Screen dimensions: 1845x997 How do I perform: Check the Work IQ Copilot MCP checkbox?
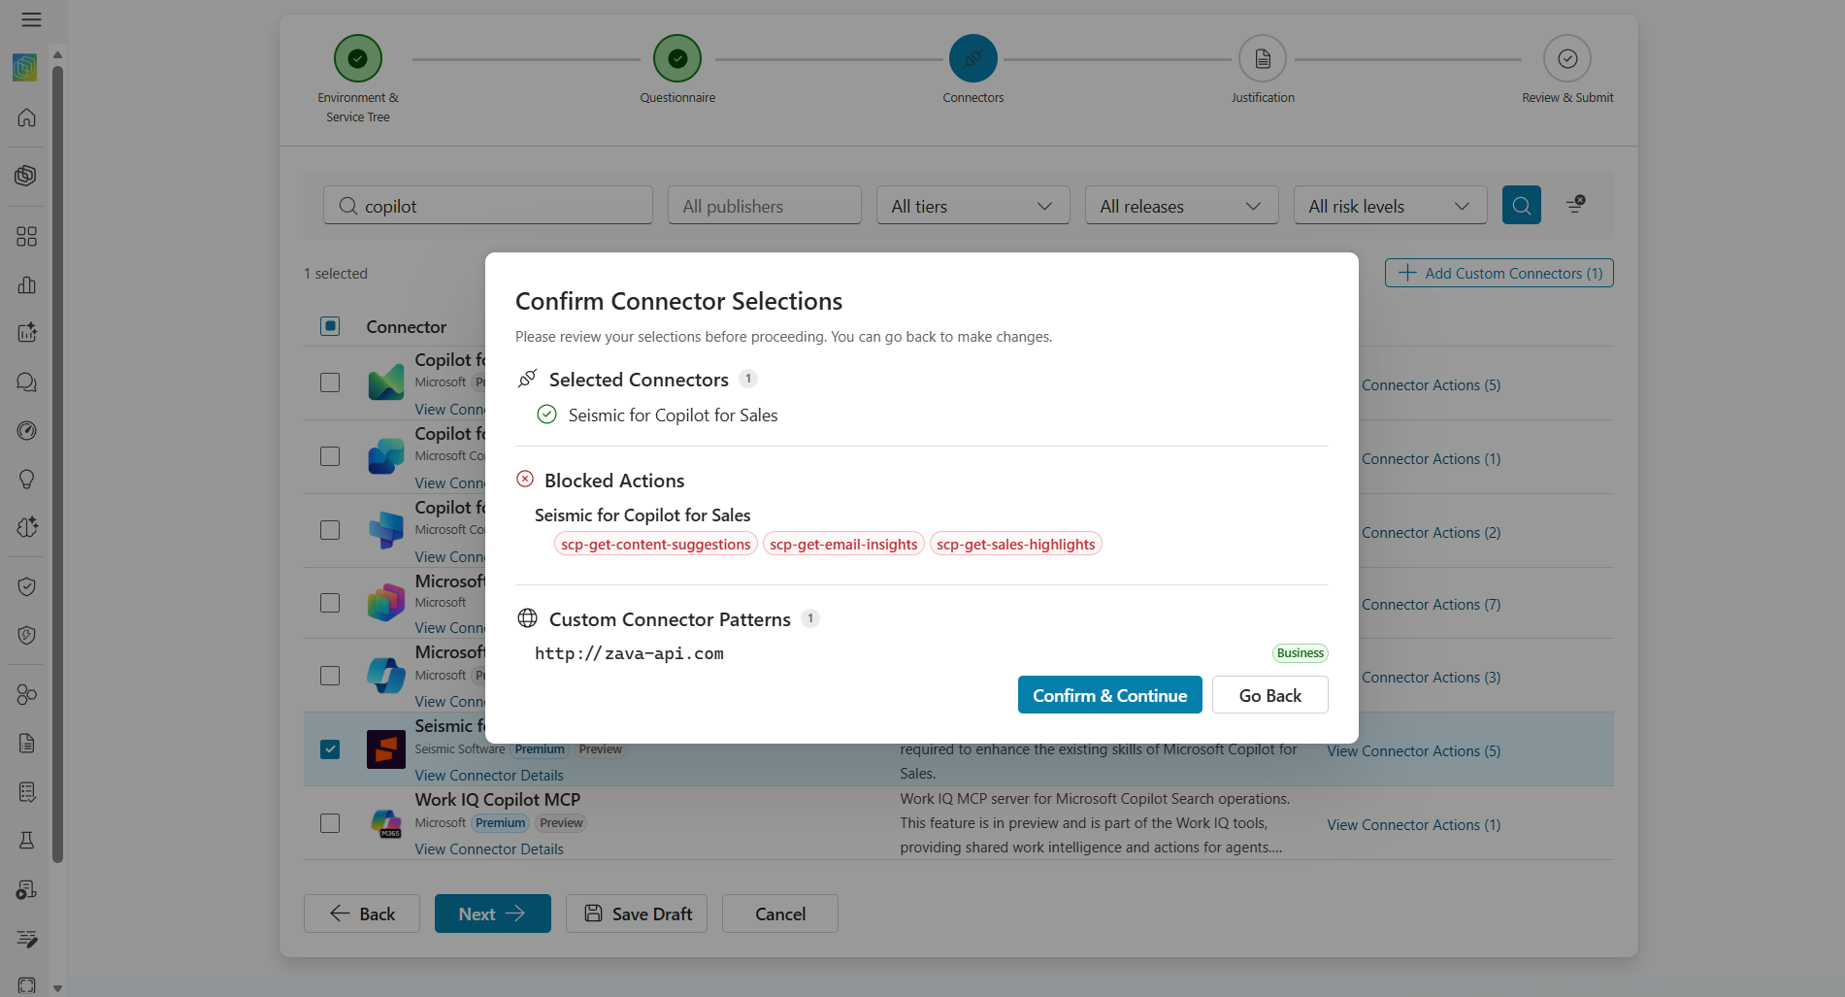(x=330, y=823)
